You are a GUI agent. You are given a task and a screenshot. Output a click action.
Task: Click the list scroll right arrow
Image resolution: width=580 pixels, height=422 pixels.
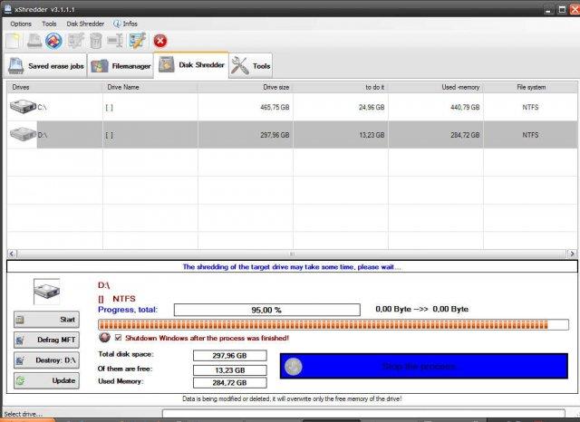[x=572, y=254]
